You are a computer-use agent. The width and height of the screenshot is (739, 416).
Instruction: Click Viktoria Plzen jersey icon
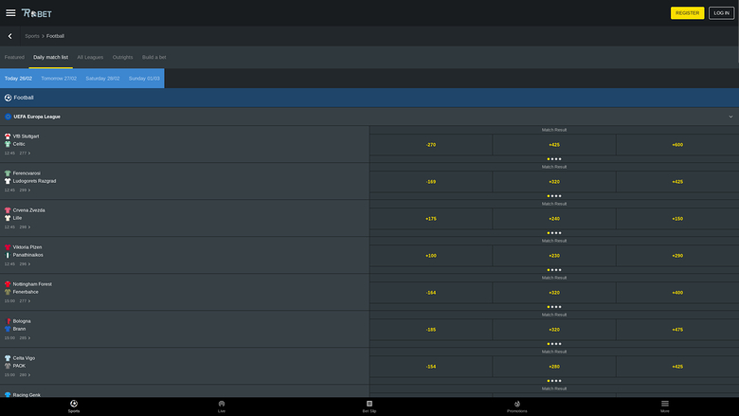tap(8, 247)
